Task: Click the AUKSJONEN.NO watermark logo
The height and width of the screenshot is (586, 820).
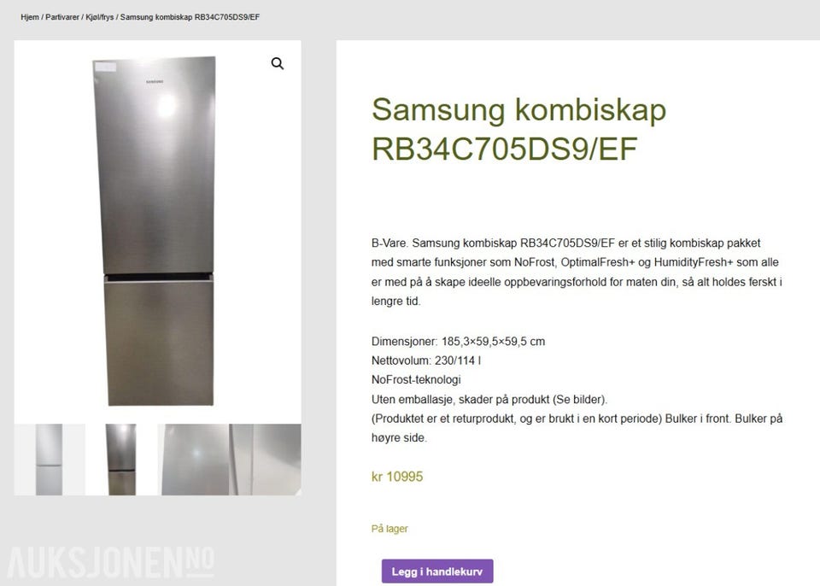Action: (111, 563)
